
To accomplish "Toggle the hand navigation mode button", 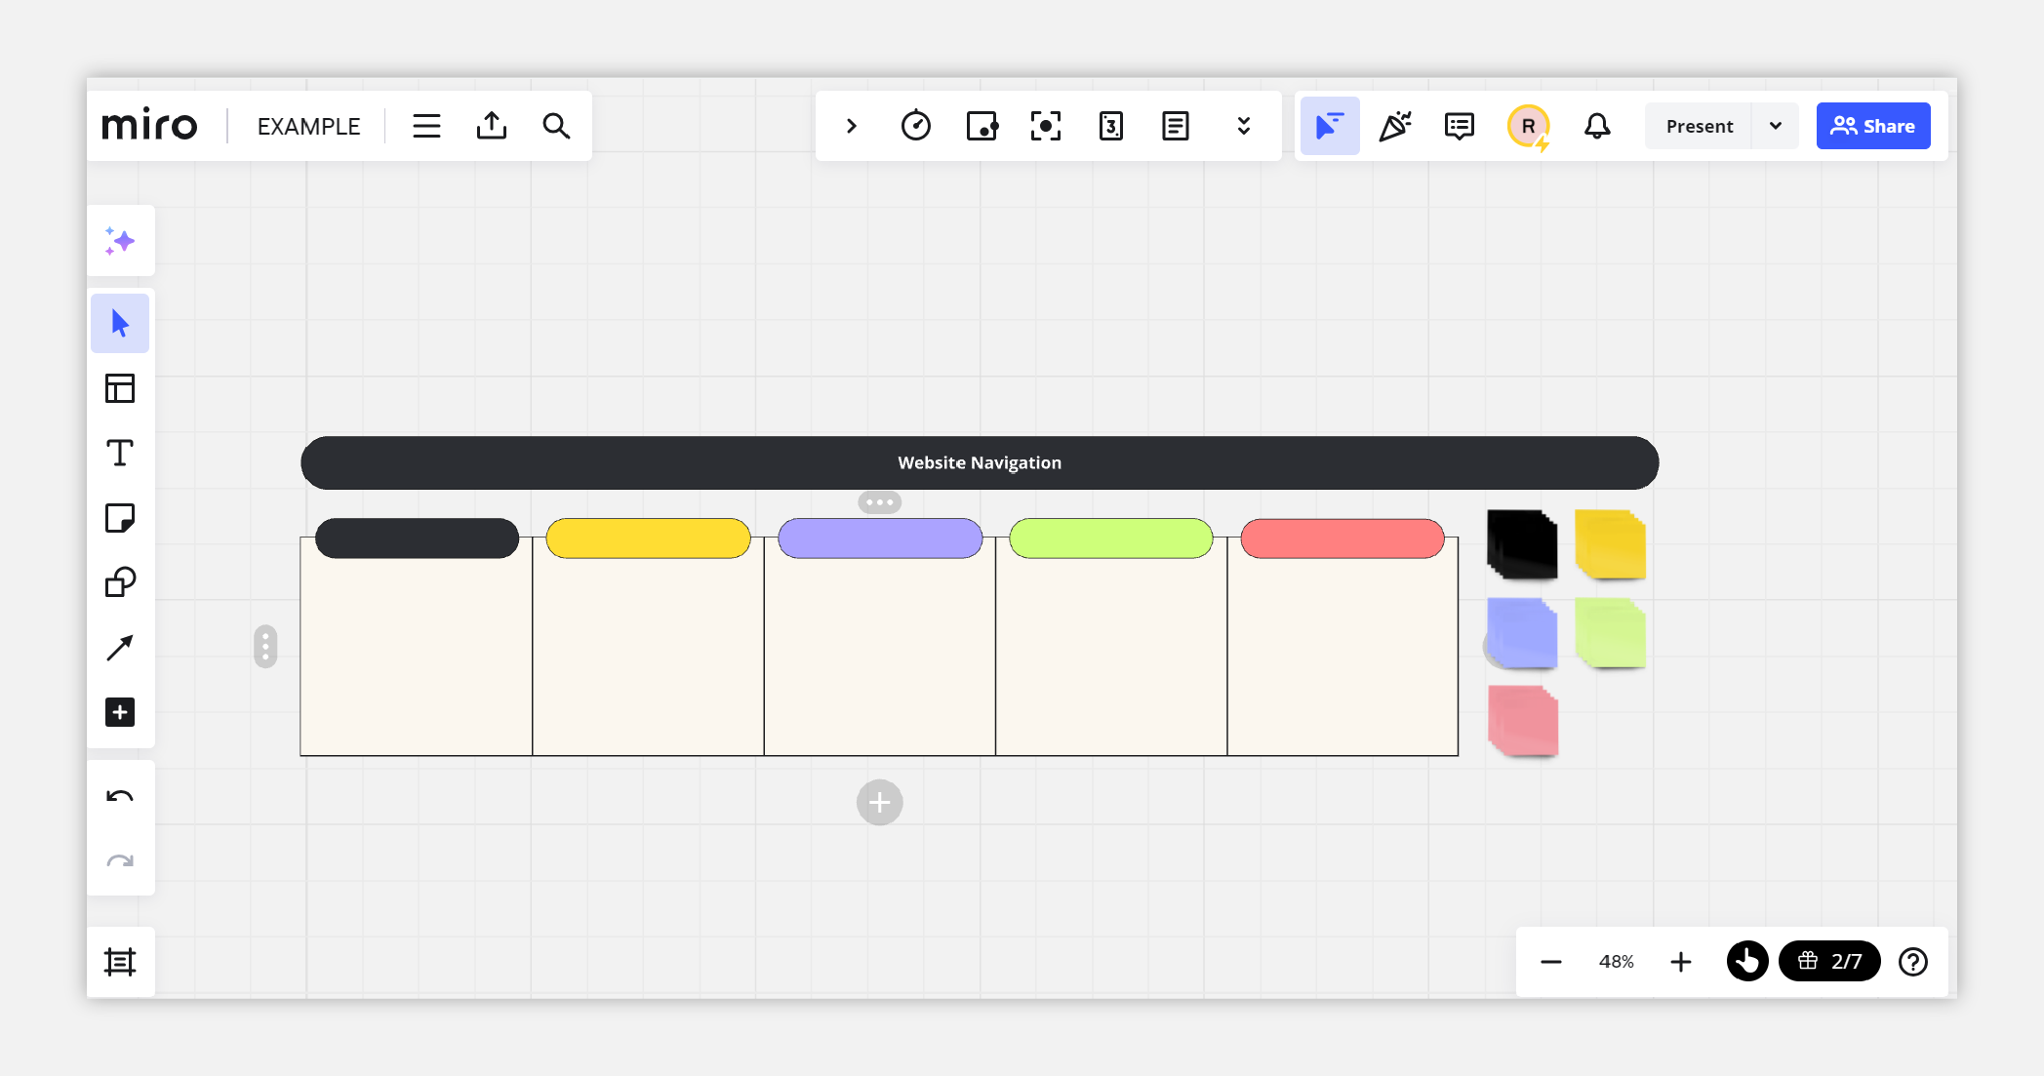I will [x=1746, y=962].
